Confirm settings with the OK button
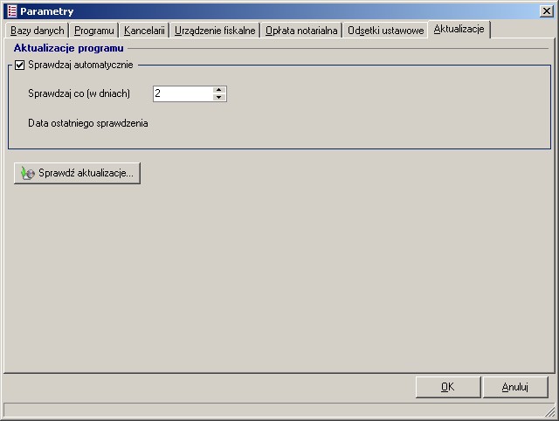 coord(447,388)
